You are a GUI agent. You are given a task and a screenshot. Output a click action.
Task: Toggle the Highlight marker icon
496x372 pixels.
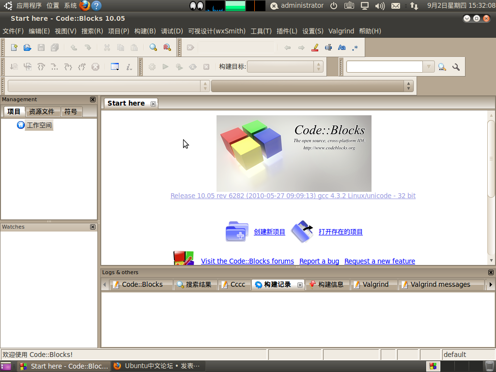click(315, 47)
